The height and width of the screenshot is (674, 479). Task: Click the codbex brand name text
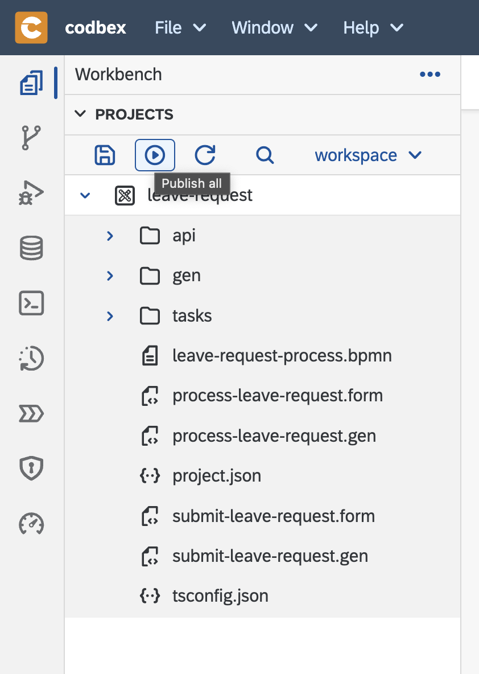96,28
